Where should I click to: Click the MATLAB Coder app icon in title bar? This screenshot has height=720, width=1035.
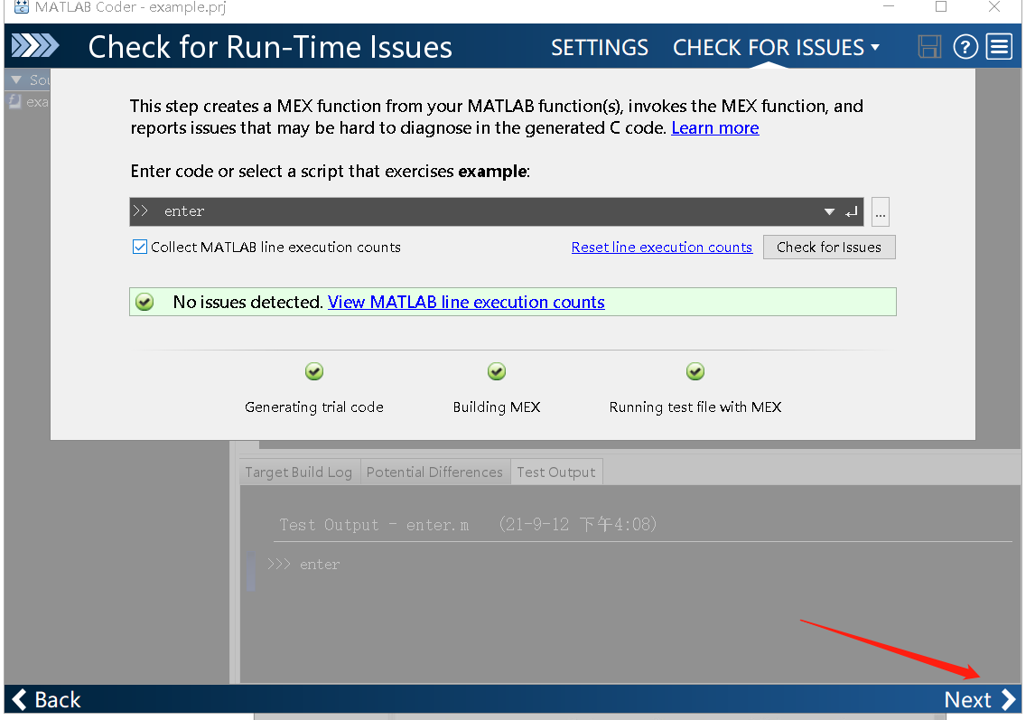click(21, 7)
